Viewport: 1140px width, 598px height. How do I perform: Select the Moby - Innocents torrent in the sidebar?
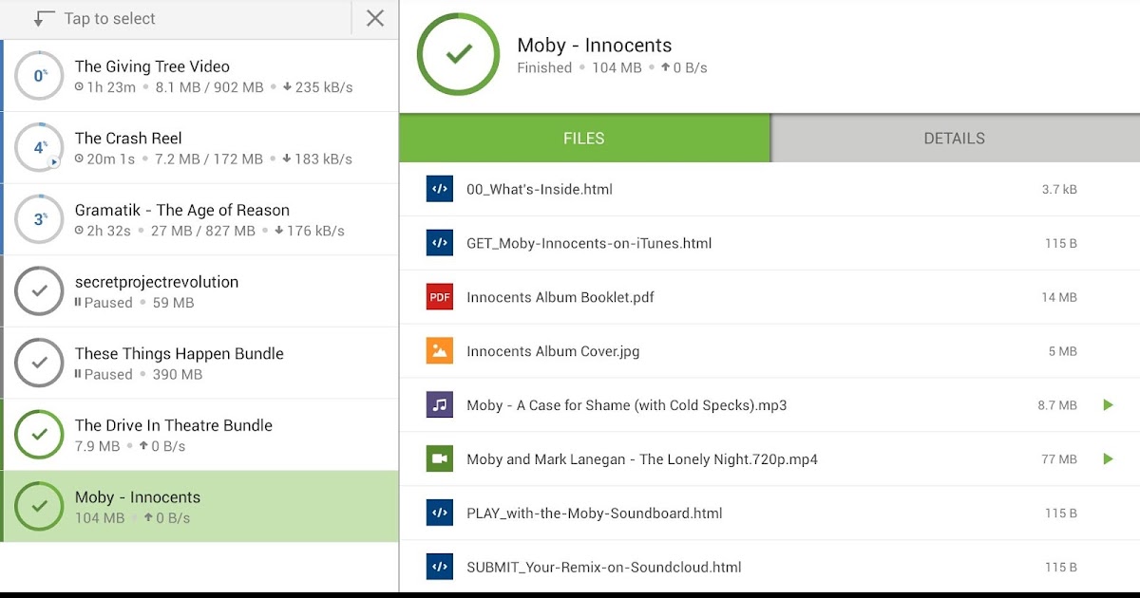click(201, 506)
